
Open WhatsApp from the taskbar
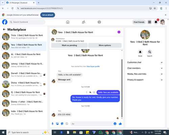[100, 132]
